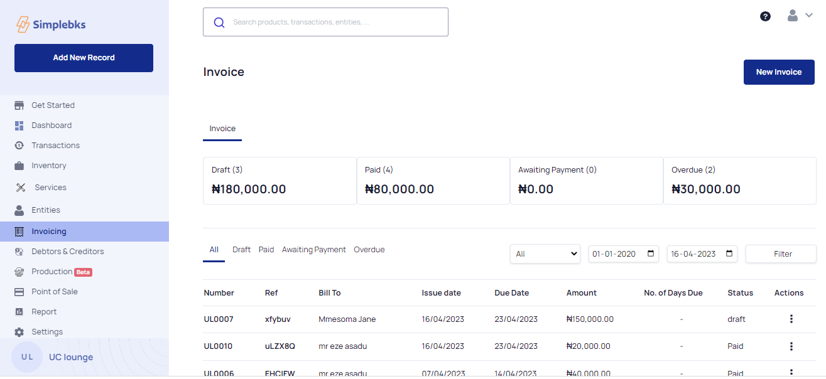Click the Beta badge next to Production
The width and height of the screenshot is (826, 379).
(x=84, y=272)
